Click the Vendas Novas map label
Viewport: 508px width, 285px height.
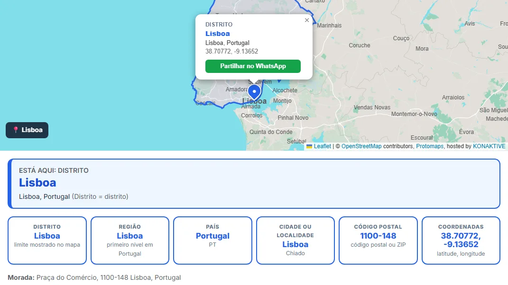click(372, 107)
